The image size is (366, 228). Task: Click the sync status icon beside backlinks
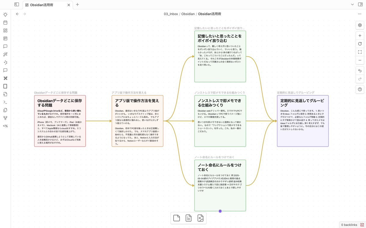coord(362,225)
